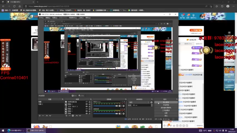Click 开始录制 button in Controls
Screen dimensions: 237x133
point(166,105)
